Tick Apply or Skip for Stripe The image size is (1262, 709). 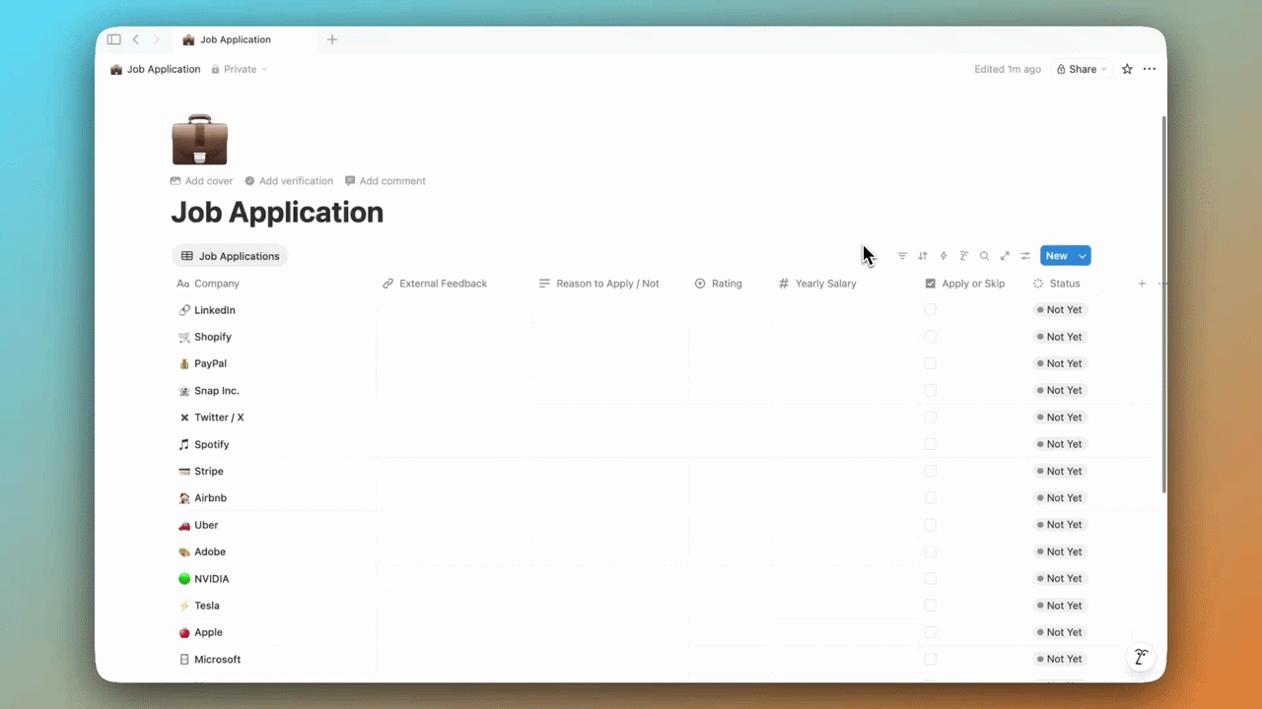[x=931, y=471]
